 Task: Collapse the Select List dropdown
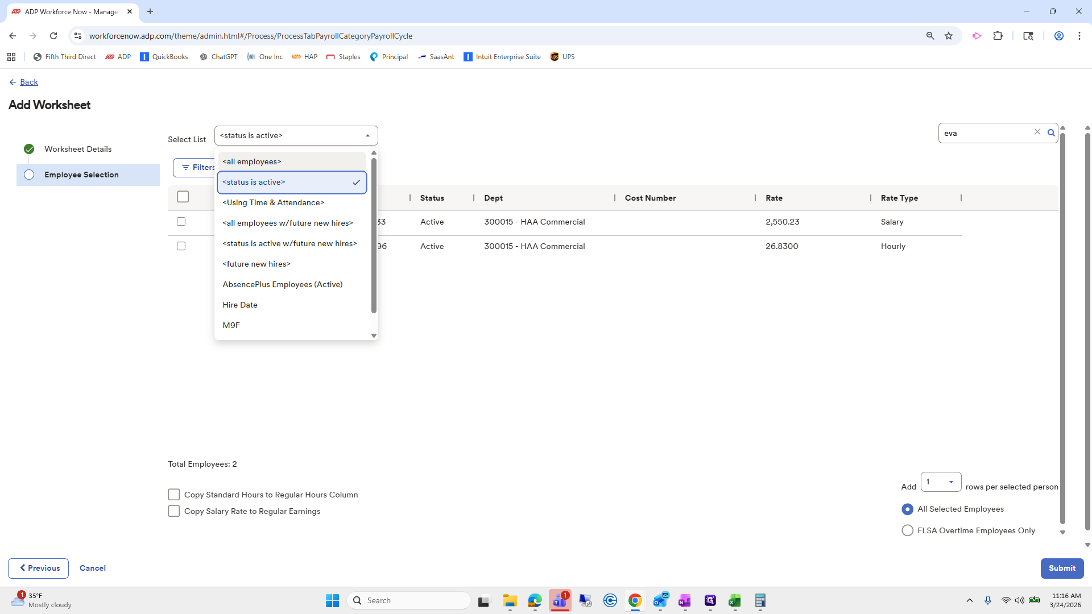(x=367, y=136)
